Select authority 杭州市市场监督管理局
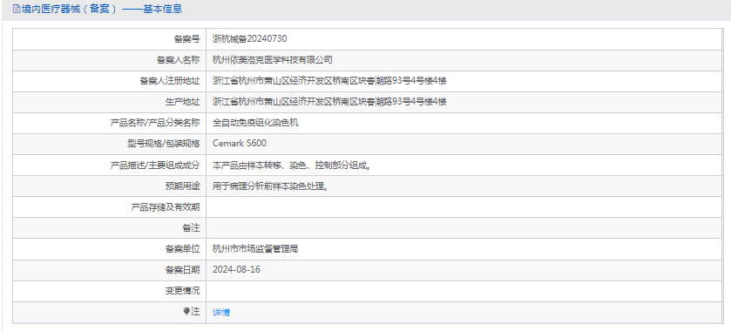 click(x=255, y=248)
